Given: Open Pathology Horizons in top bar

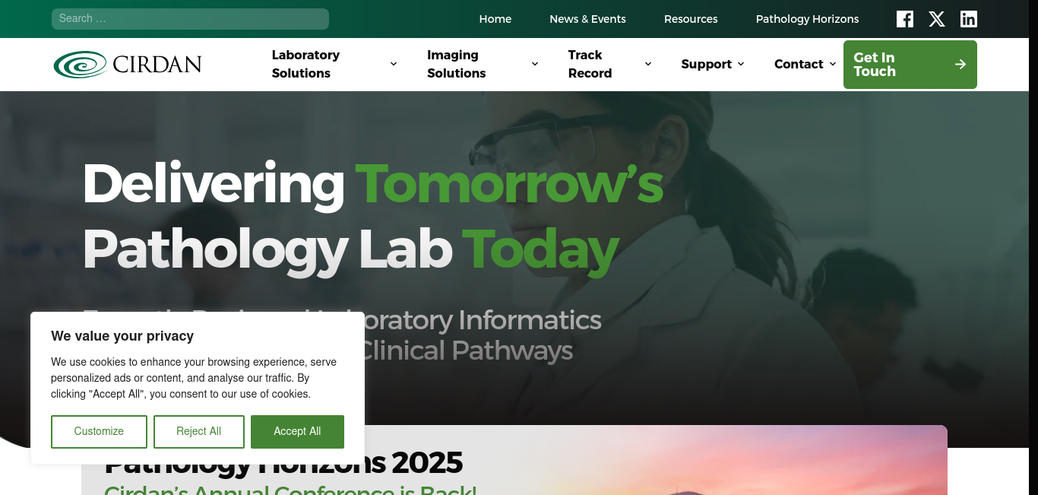Looking at the screenshot, I should (807, 19).
